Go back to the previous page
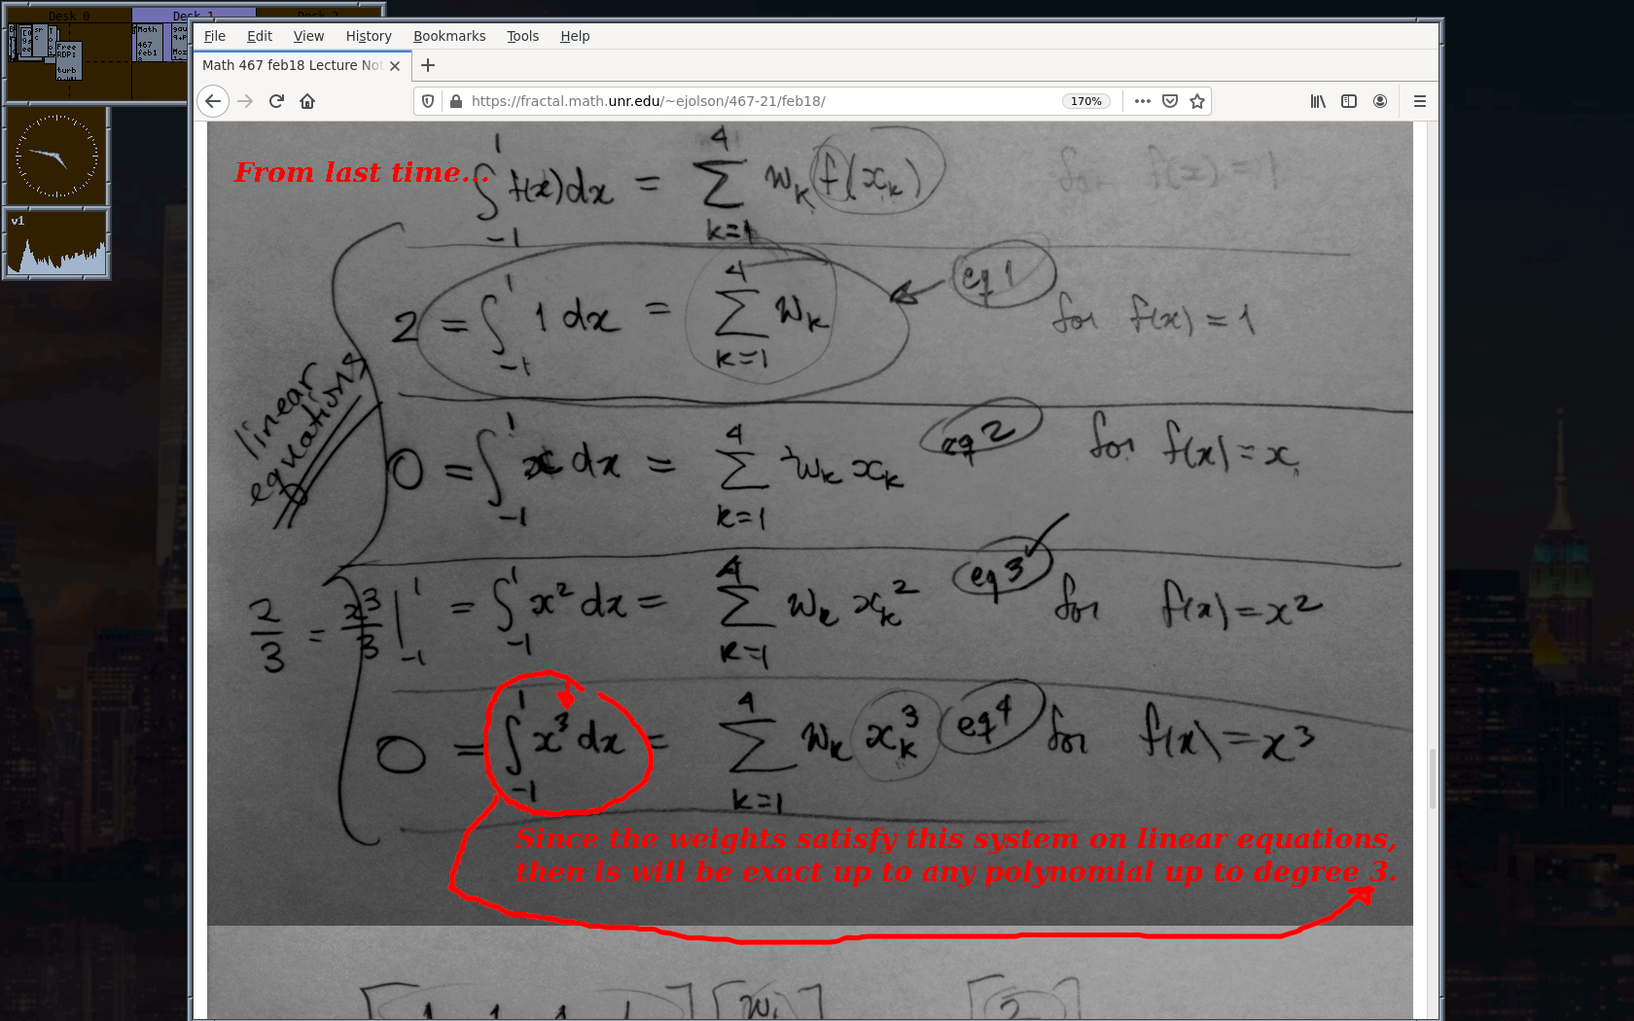 [213, 101]
